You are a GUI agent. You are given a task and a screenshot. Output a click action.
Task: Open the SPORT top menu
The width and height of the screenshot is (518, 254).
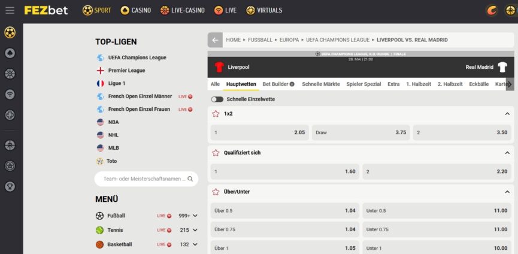coord(97,11)
